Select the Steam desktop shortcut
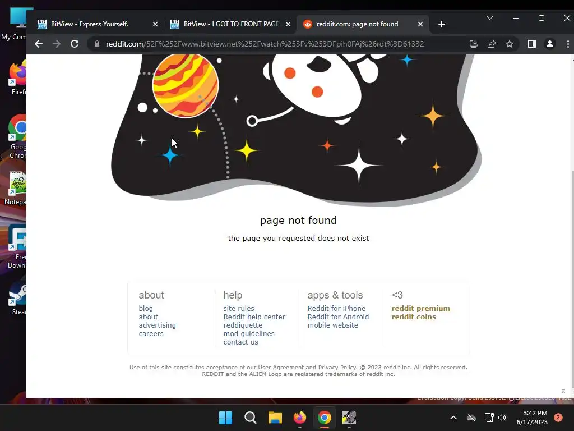The height and width of the screenshot is (431, 574). [17, 299]
